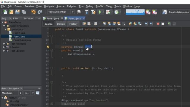Click the profiler icon immediately right of memory bar
This screenshot has width=190, height=107.
(148, 12)
